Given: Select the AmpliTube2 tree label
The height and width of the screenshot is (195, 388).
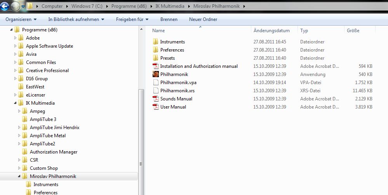Looking at the screenshot, I should click(x=43, y=143).
